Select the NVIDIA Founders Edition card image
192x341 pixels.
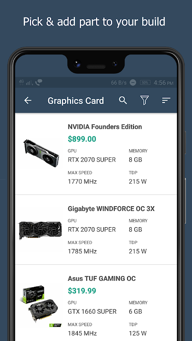[41, 153]
